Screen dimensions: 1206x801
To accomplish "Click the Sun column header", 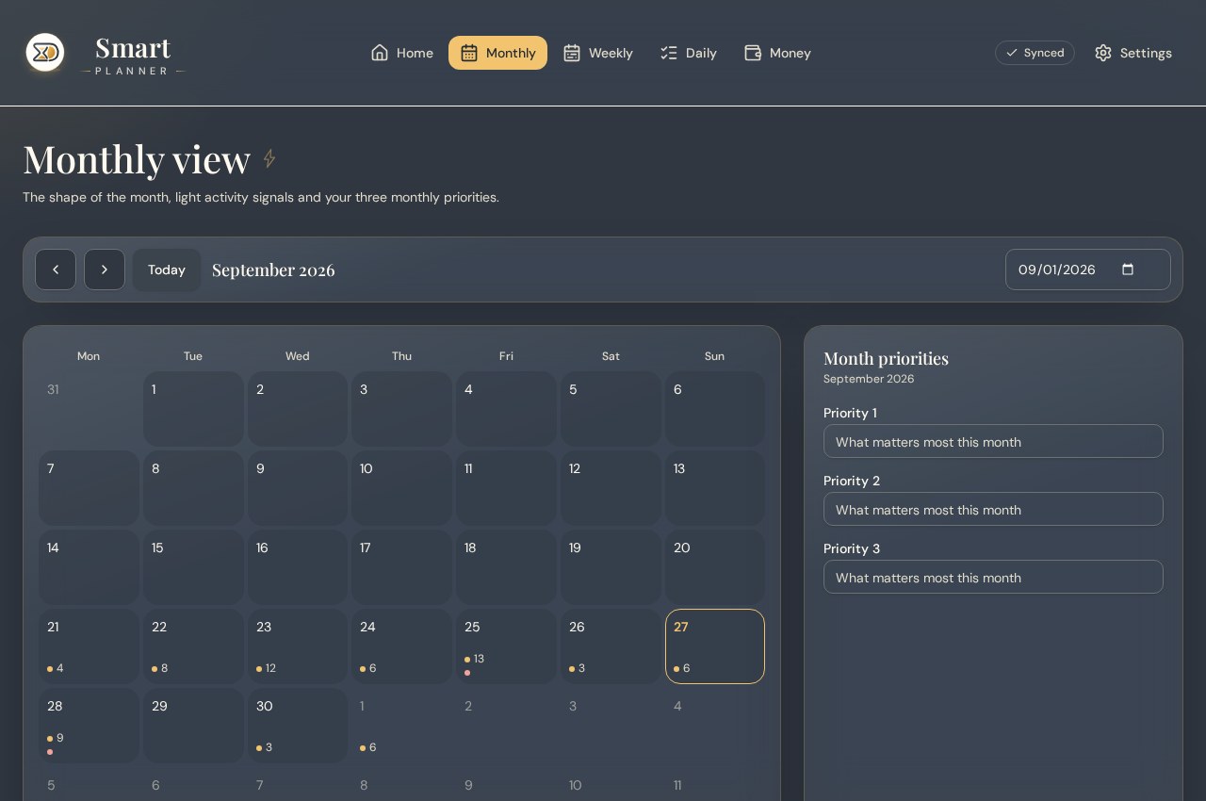I will [715, 356].
